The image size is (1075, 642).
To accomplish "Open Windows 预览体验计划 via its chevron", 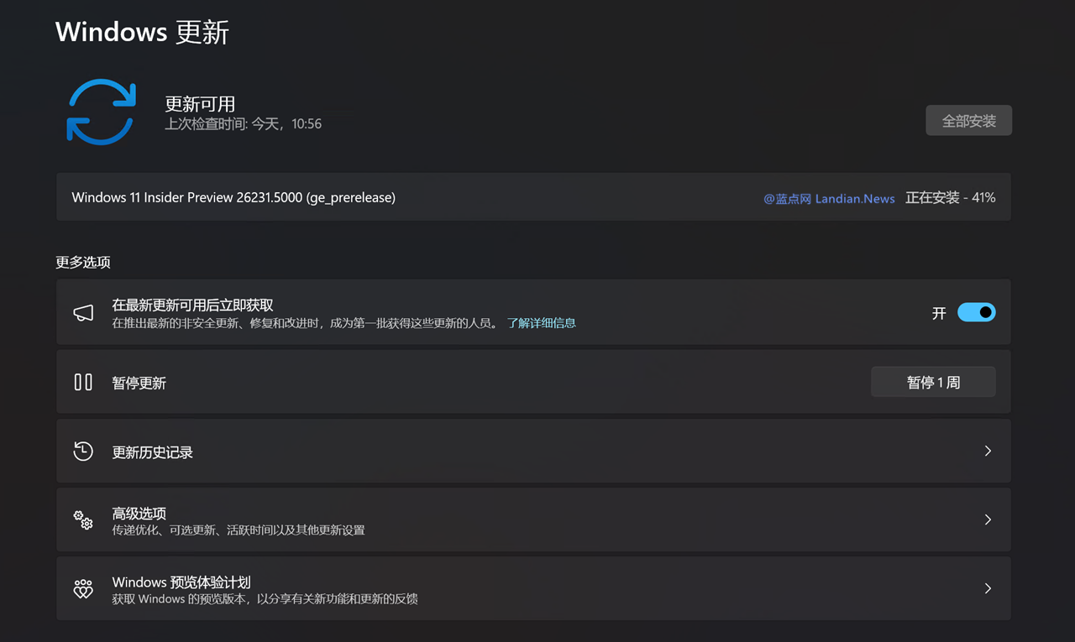I will pyautogui.click(x=988, y=588).
